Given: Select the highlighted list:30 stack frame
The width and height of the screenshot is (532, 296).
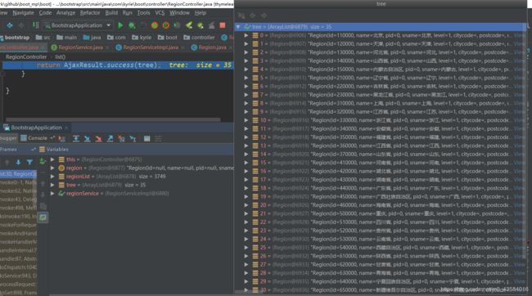Looking at the screenshot, I should (x=18, y=174).
